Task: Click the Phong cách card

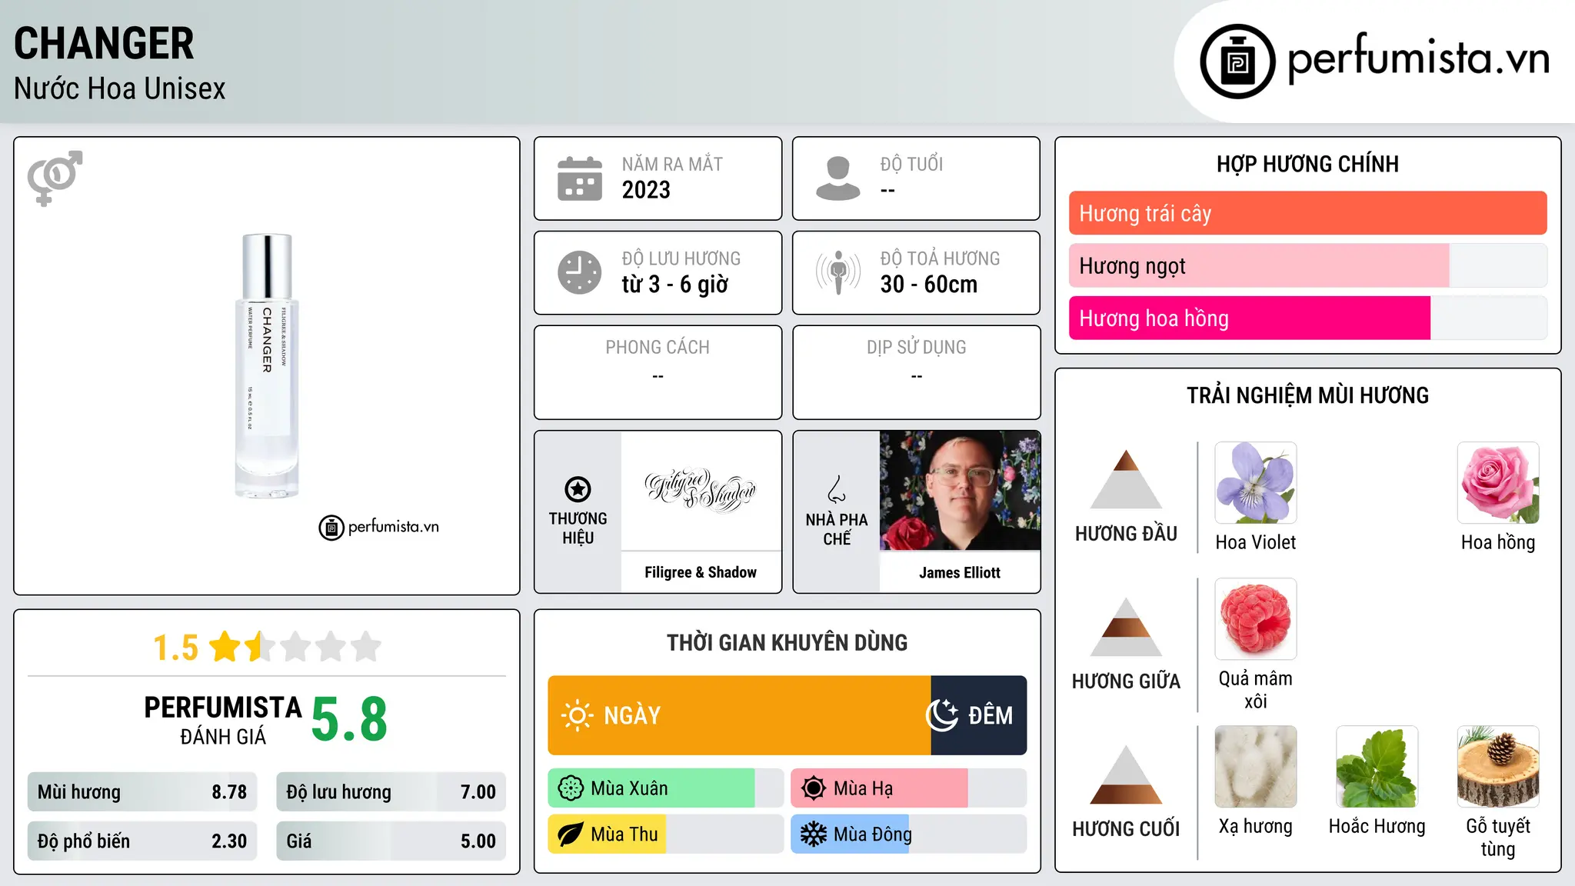Action: [658, 372]
